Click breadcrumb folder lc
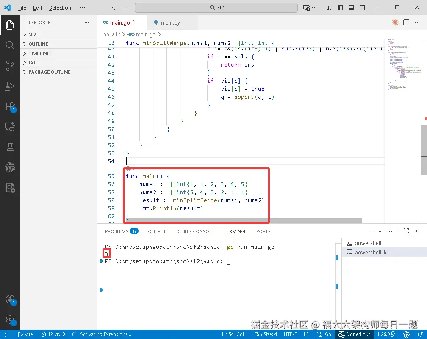The image size is (427, 339). 118,35
